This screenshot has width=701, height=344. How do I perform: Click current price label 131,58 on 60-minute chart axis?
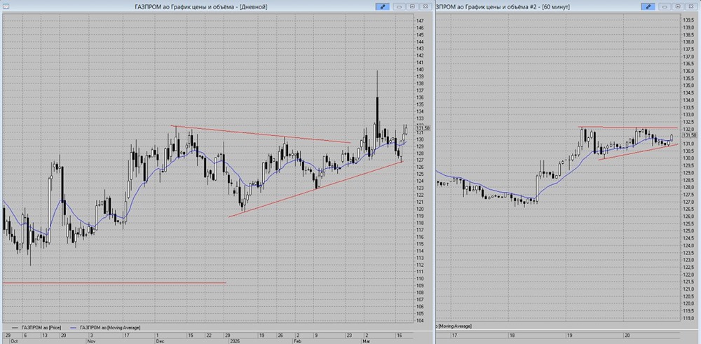688,135
